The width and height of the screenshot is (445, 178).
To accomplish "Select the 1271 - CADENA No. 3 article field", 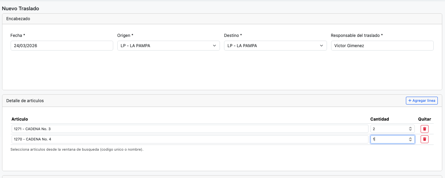I will (189, 129).
